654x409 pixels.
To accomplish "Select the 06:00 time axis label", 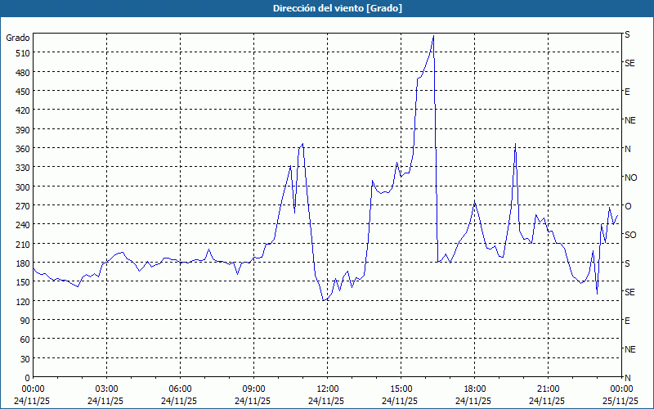I will 180,389.
